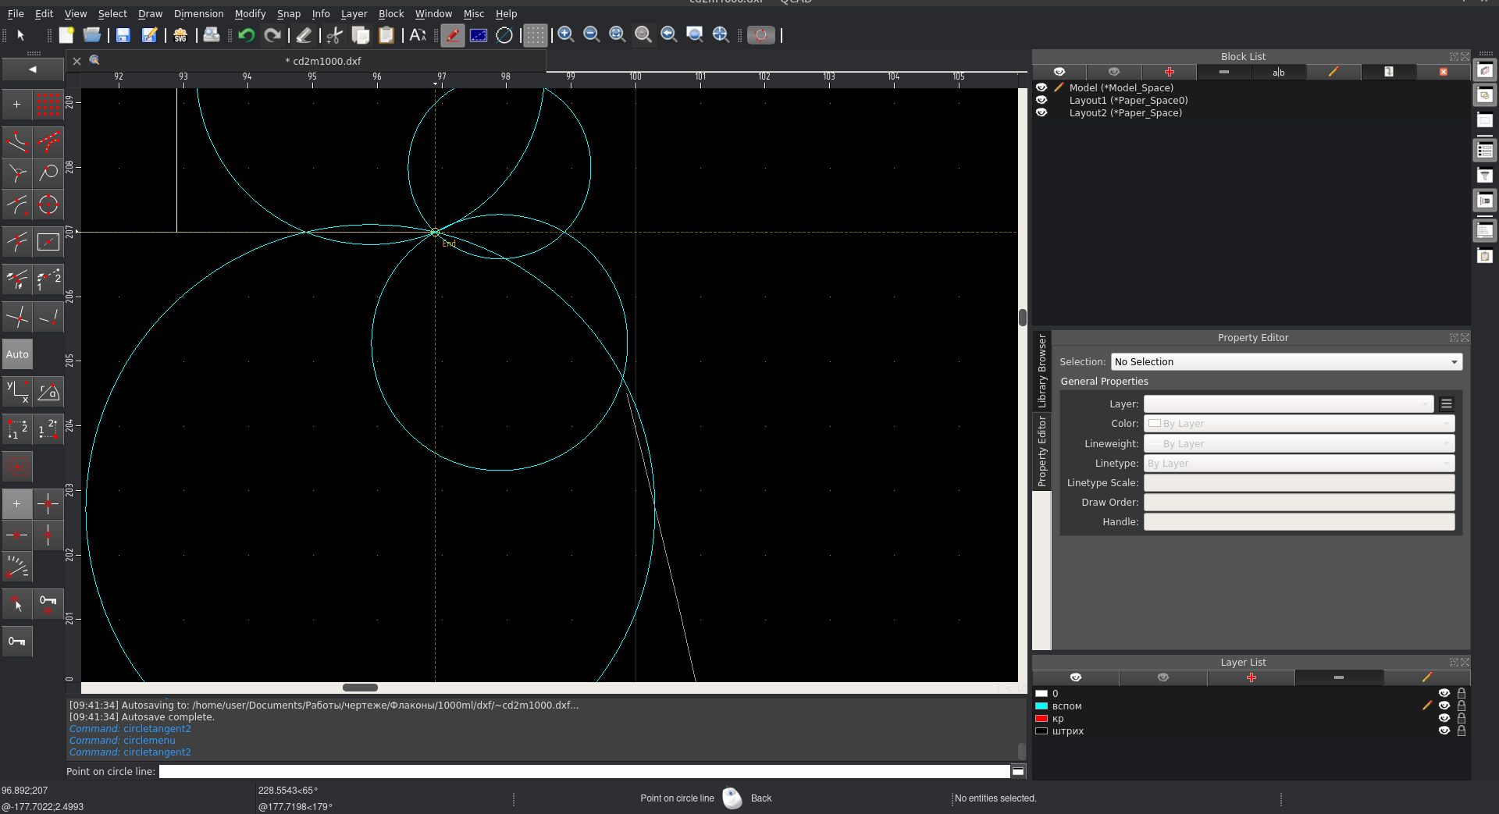Create a new drawing with the New icon

tap(66, 35)
